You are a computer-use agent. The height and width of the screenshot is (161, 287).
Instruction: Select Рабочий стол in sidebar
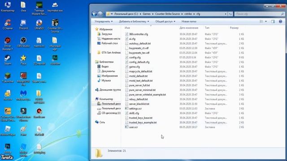108,43
